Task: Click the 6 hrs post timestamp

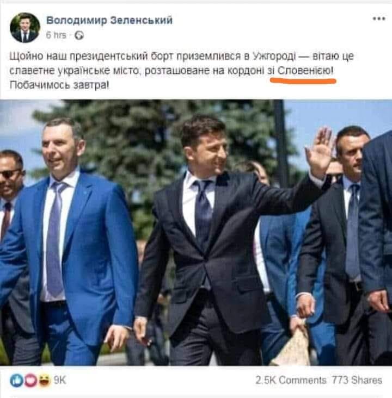Action: (x=56, y=35)
